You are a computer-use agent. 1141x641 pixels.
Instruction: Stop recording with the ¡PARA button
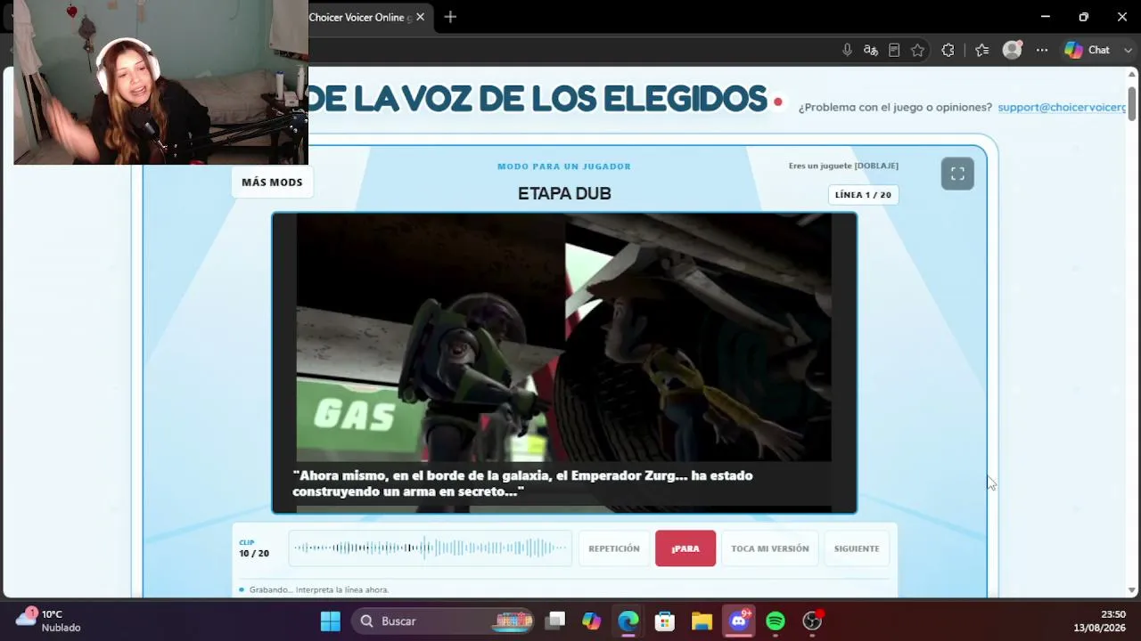pos(685,548)
